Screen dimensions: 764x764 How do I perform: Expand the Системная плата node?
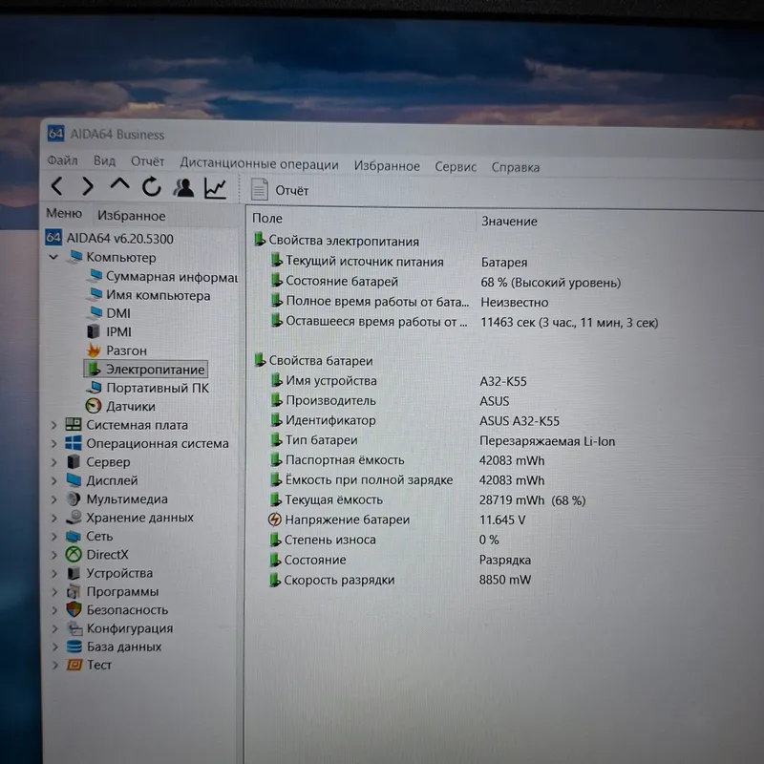tap(54, 425)
